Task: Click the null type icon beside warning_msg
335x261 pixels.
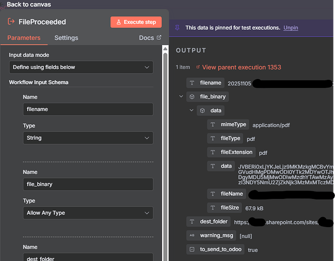Action: [x=192, y=235]
